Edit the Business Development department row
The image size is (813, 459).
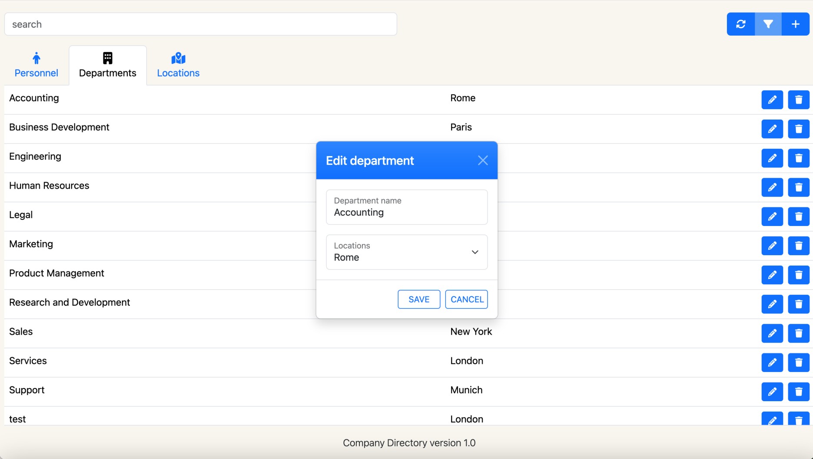click(772, 129)
